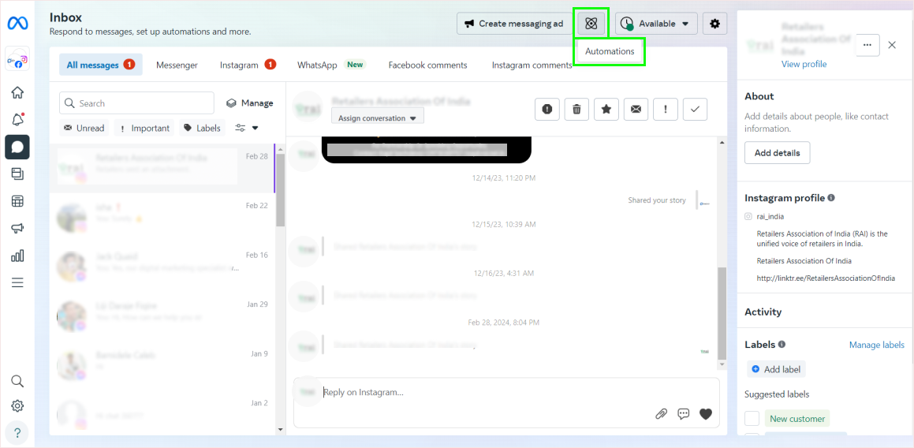Screen dimensions: 914x448
Task: Click the linktr.ee RetailersAssociationOfIndia link
Action: tap(826, 278)
